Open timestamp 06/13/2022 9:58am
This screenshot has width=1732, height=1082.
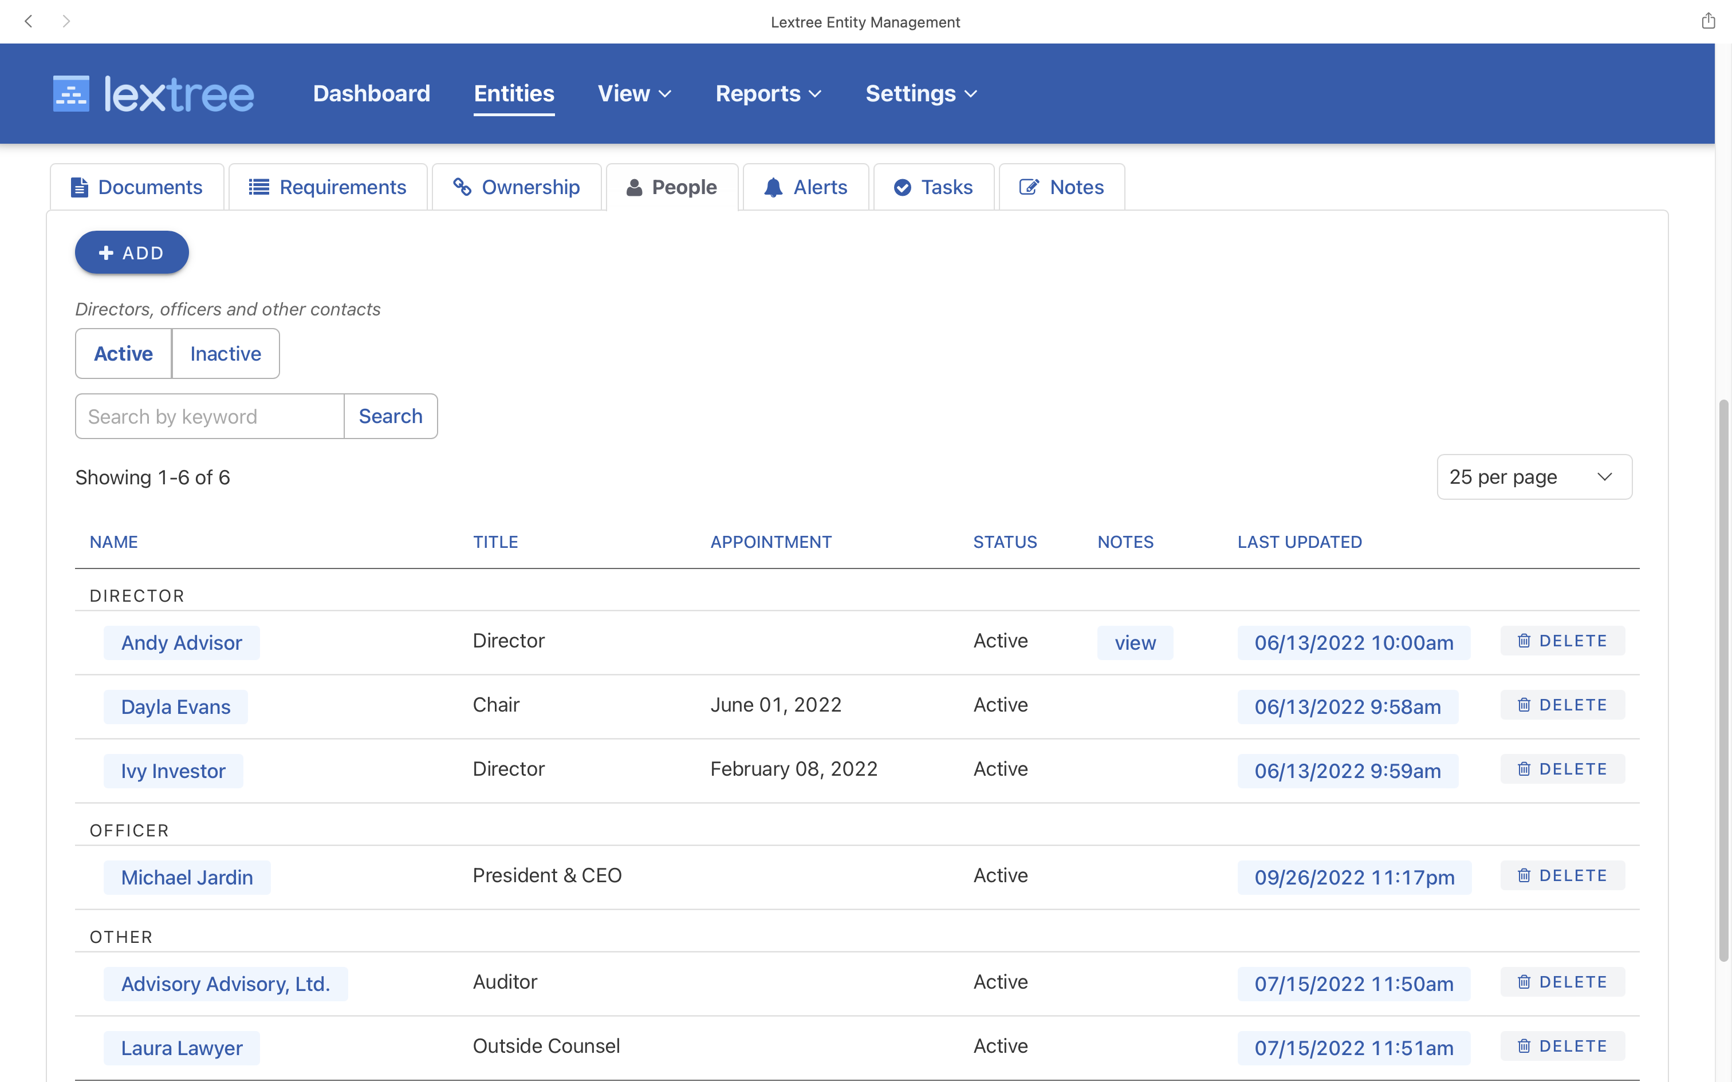1348,707
